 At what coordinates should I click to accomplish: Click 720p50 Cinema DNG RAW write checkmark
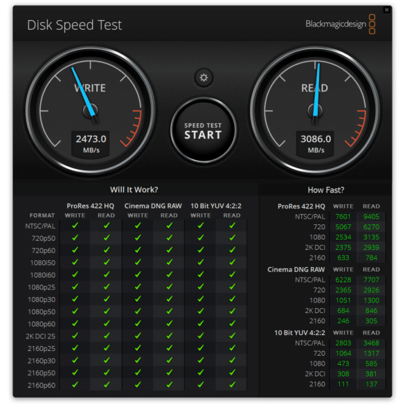point(138,237)
